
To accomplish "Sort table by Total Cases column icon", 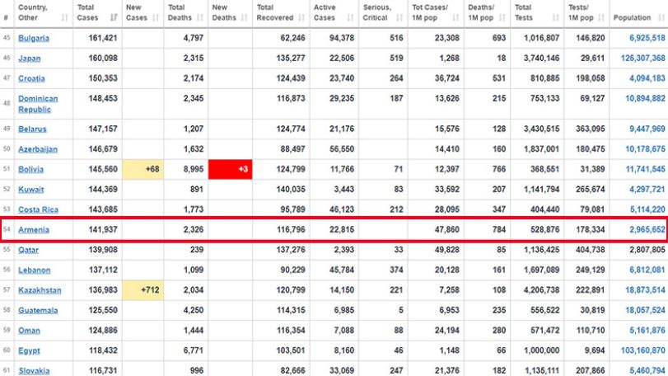I will click(x=114, y=17).
